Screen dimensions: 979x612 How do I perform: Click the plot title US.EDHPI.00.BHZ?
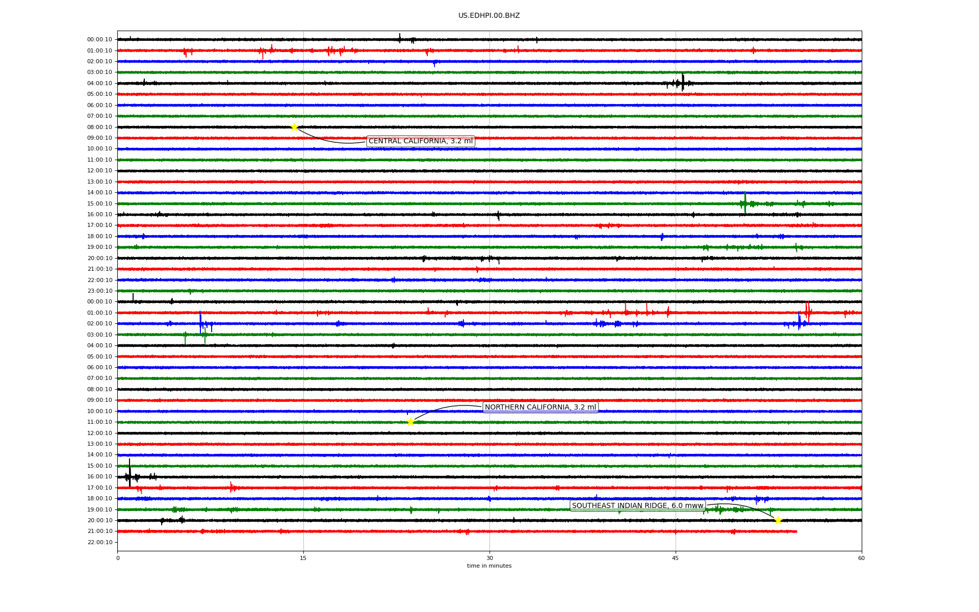point(489,16)
